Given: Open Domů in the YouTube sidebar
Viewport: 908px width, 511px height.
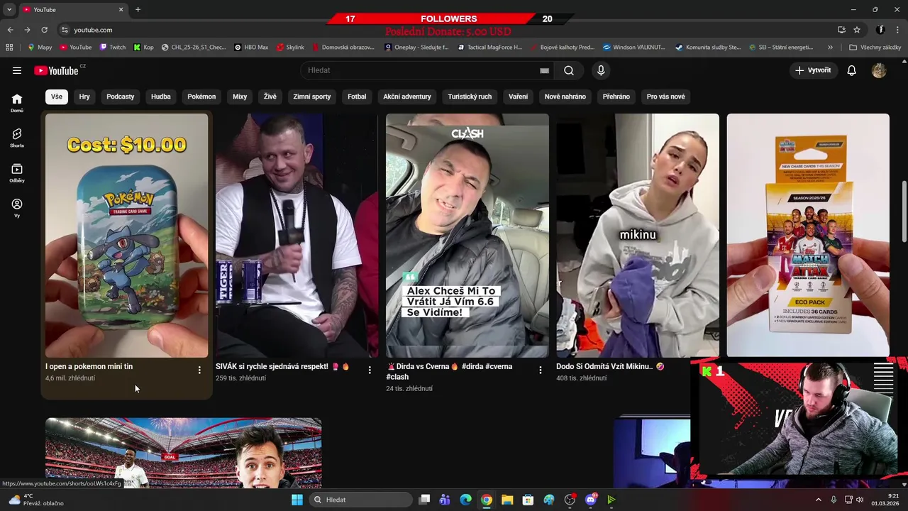Looking at the screenshot, I should point(17,103).
